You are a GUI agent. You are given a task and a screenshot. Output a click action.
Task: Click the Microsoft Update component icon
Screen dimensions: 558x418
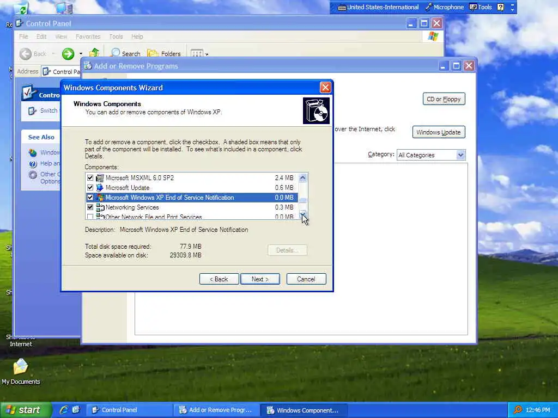coord(100,188)
